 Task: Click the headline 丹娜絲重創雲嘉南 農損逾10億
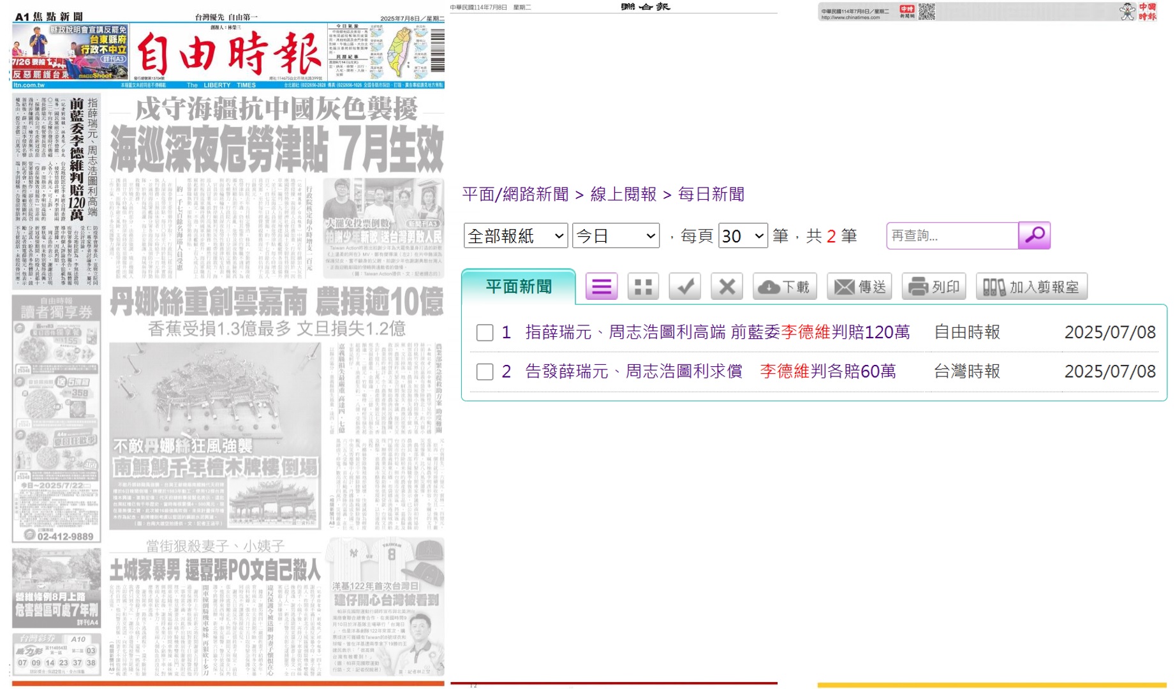[x=276, y=302]
